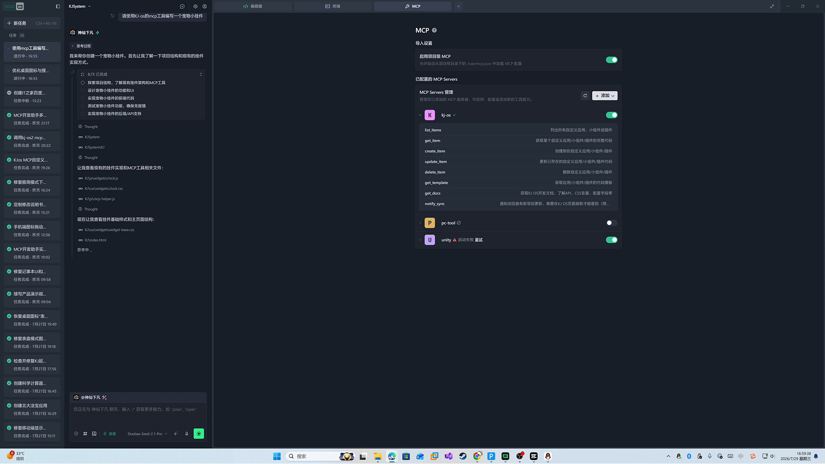Click 重试 to retry unity server
This screenshot has height=464, width=825.
pos(479,240)
